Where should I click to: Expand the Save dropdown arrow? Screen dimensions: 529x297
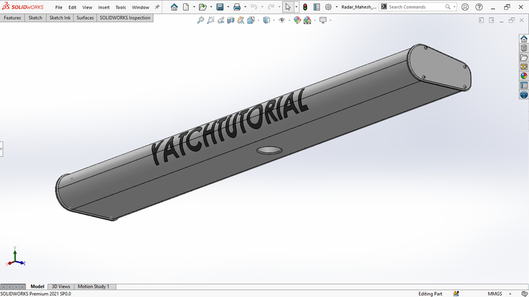coord(228,7)
